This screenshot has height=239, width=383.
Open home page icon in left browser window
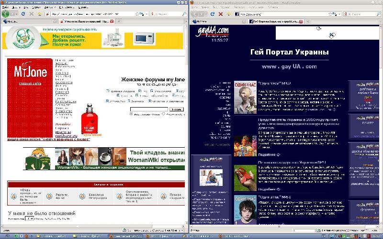coord(40,14)
